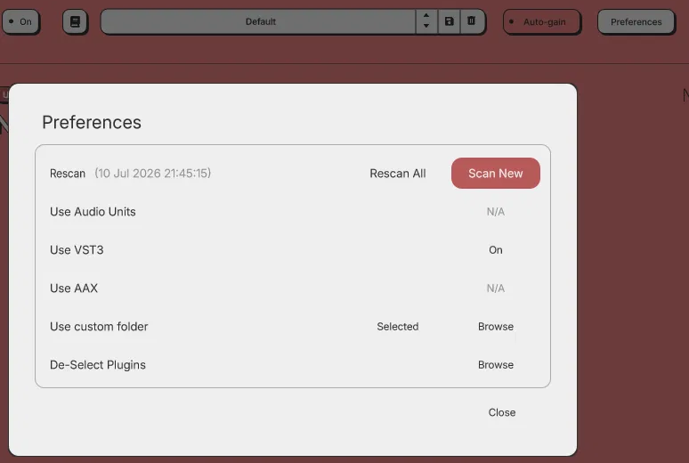Viewport: 689px width, 463px height.
Task: Toggle the Auto-gain button
Action: (541, 21)
